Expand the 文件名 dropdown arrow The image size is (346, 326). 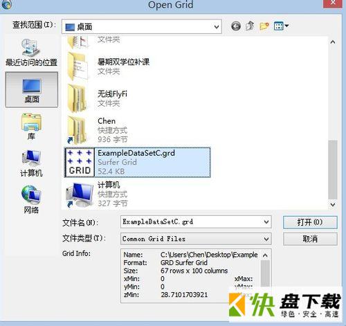[266, 222]
